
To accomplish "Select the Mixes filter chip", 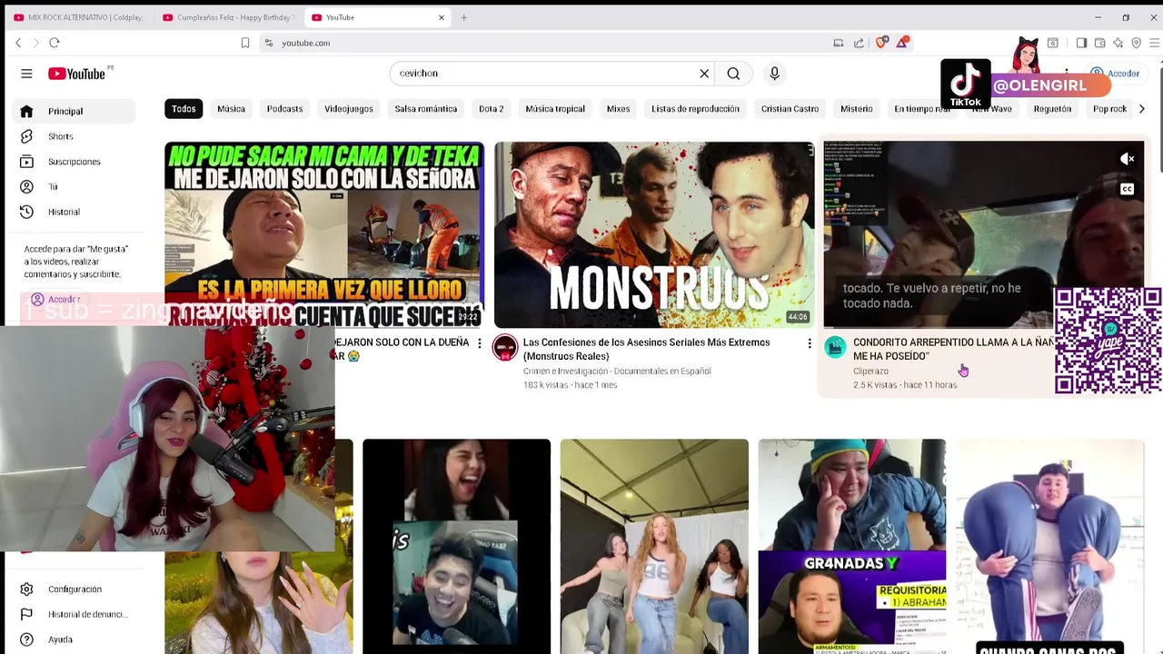I will [x=618, y=109].
